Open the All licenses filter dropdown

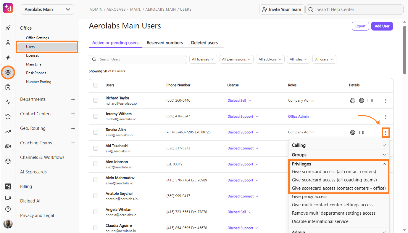tap(203, 59)
